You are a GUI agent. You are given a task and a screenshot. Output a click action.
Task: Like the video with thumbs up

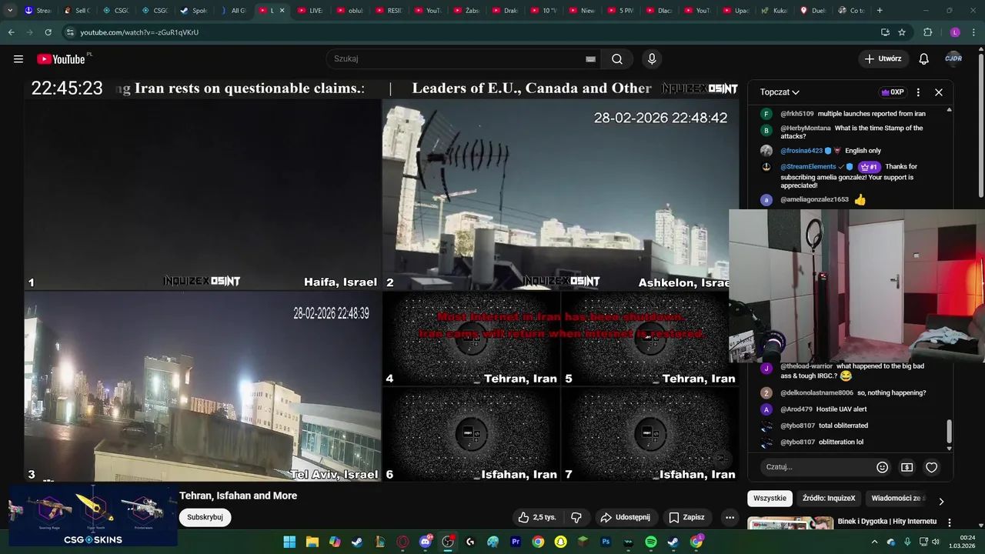(x=537, y=517)
